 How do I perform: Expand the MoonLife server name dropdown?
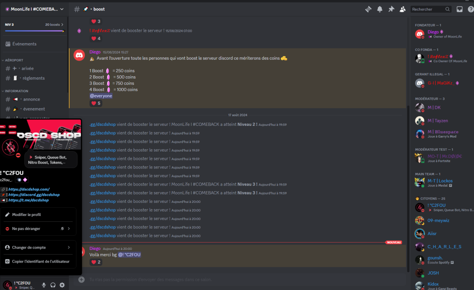pyautogui.click(x=34, y=9)
